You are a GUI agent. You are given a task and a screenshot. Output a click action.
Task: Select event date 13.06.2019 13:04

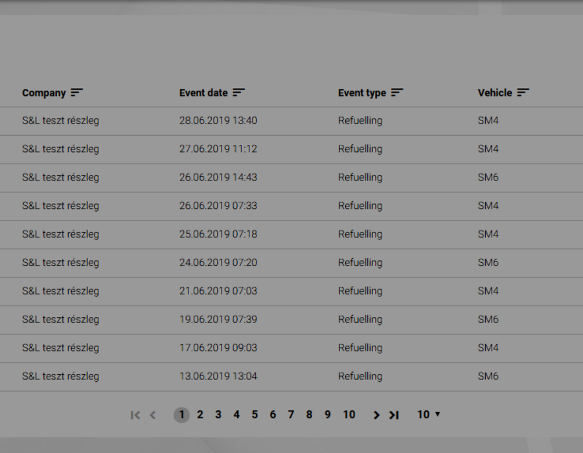218,376
